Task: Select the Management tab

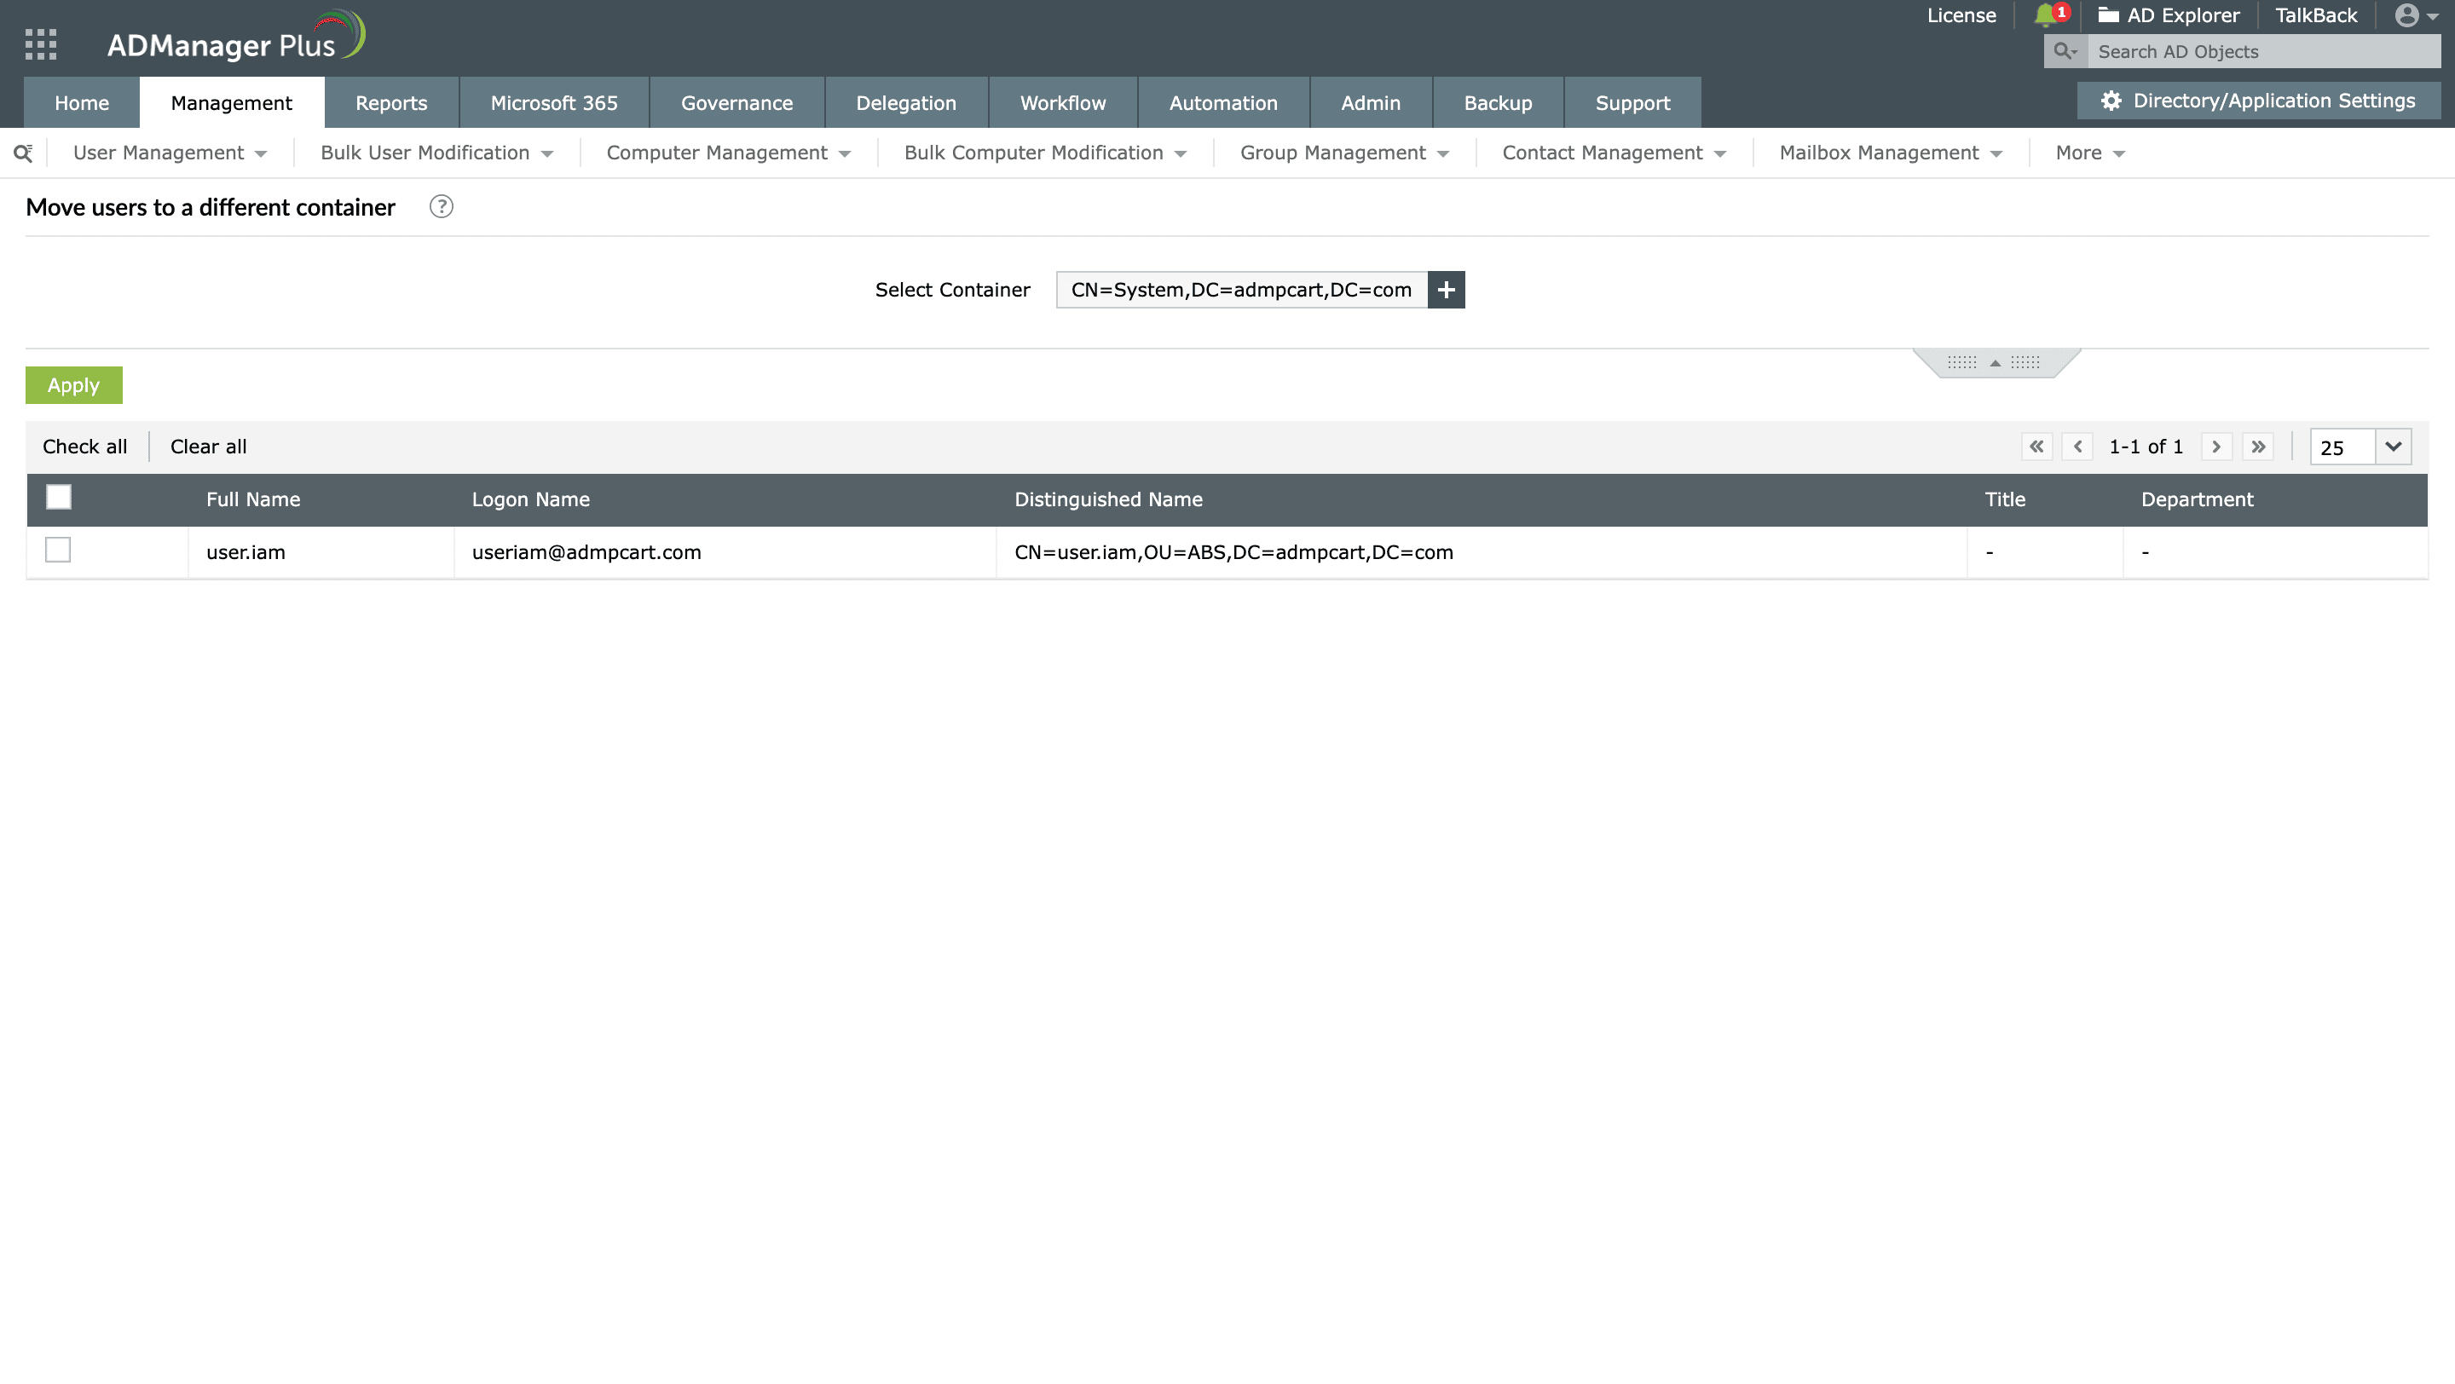Action: coord(232,103)
